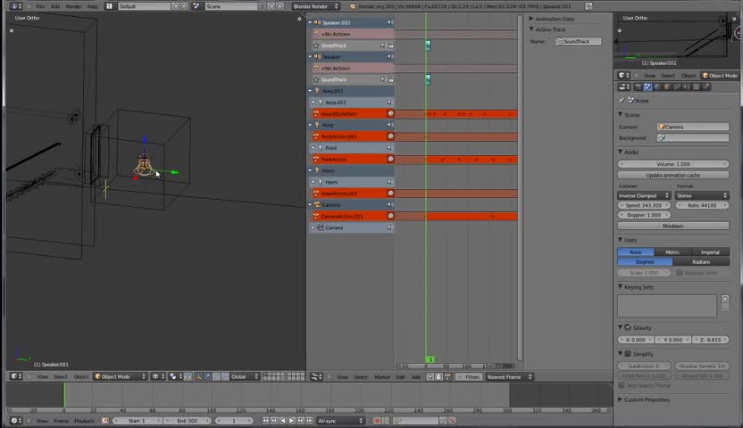Click Start frame field in timeline
Viewport: 743px width, 428px height.
pyautogui.click(x=138, y=421)
